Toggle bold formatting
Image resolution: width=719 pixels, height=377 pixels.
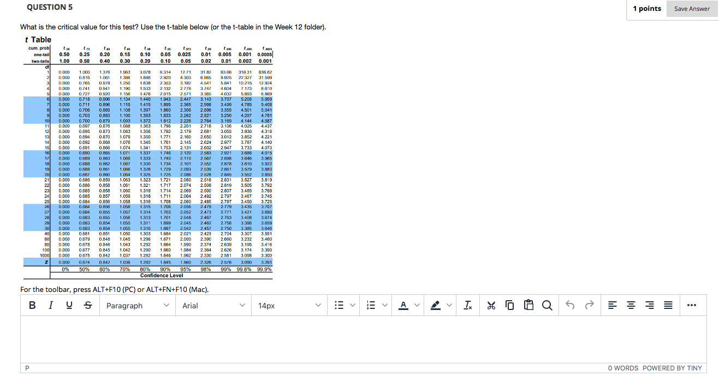(x=32, y=306)
